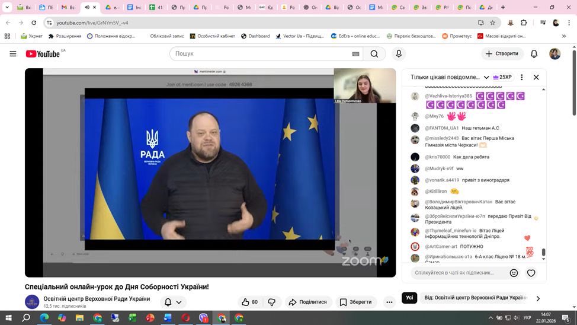The image size is (577, 325).
Task: Click Створити create button
Action: pyautogui.click(x=502, y=54)
